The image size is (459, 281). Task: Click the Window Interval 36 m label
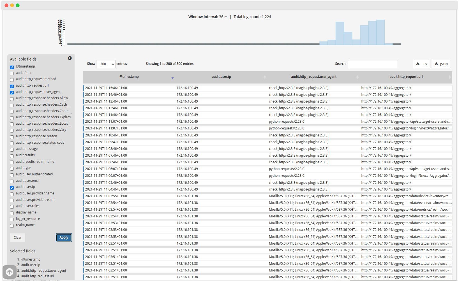click(208, 17)
